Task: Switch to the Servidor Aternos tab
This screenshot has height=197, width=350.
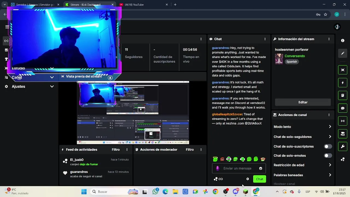Action: [x=35, y=5]
